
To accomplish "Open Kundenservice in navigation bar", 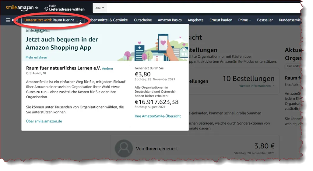I will click(290, 20).
